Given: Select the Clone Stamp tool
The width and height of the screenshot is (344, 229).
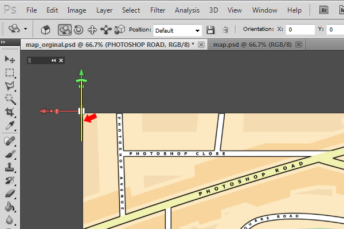Looking at the screenshot, I should [10, 167].
